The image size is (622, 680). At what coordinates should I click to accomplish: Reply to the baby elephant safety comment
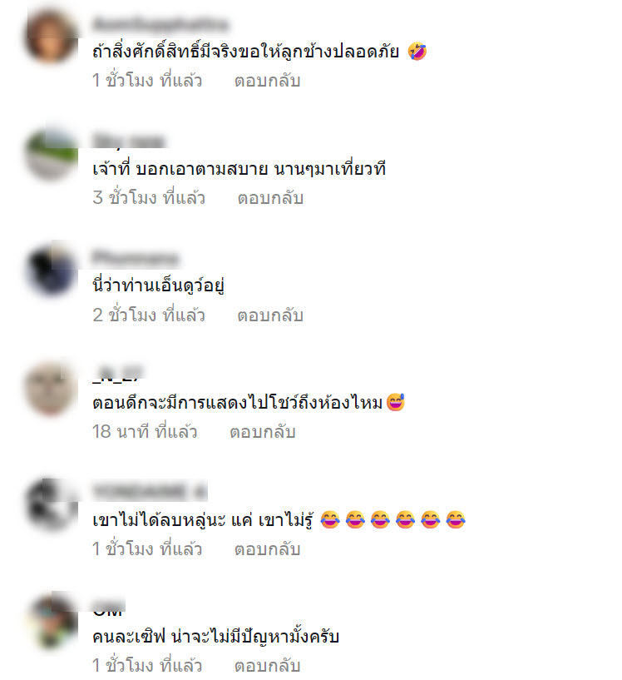click(x=267, y=81)
